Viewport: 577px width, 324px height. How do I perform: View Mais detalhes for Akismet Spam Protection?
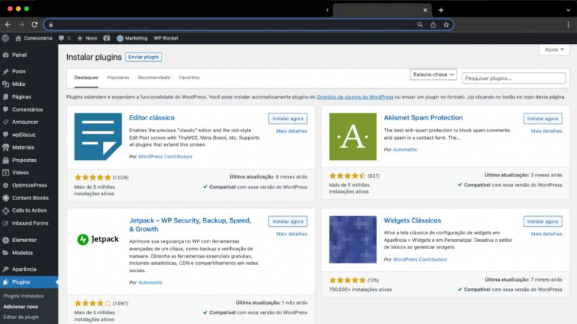point(546,131)
